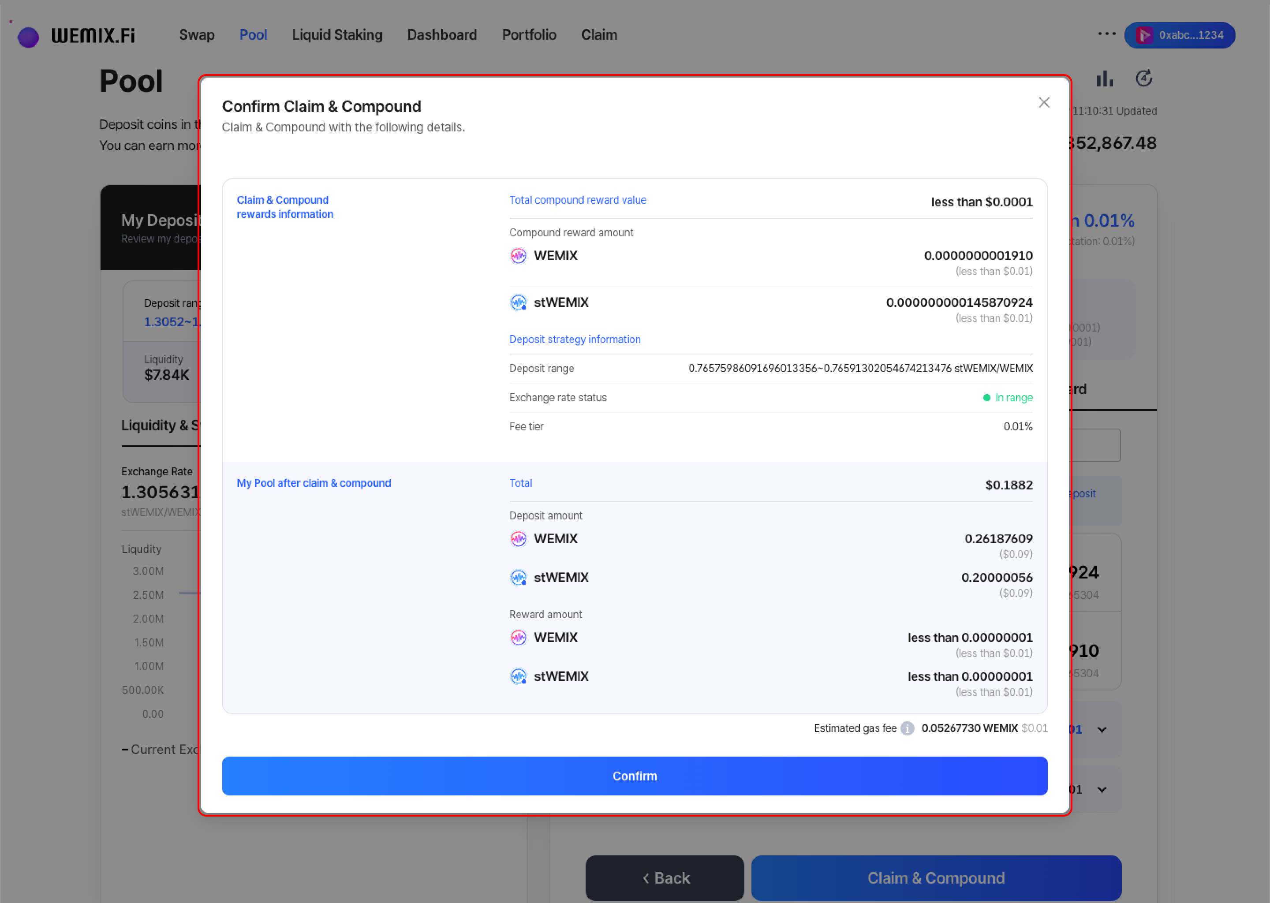Open the Swap menu item
Image resolution: width=1270 pixels, height=903 pixels.
[x=196, y=35]
